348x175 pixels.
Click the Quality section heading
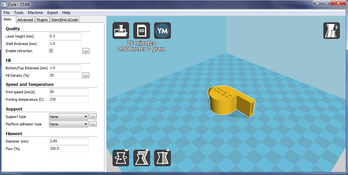[13, 29]
